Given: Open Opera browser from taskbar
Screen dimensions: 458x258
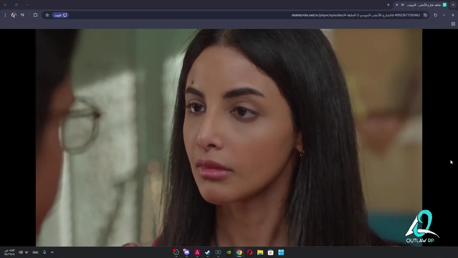Looking at the screenshot, I should pos(250,252).
